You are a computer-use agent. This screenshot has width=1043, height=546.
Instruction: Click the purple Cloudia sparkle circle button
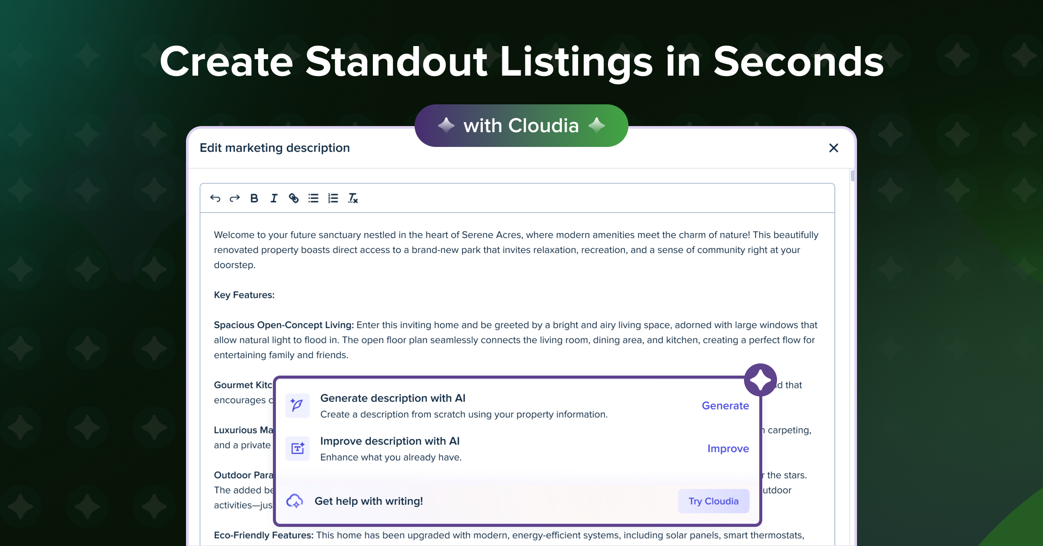point(761,380)
